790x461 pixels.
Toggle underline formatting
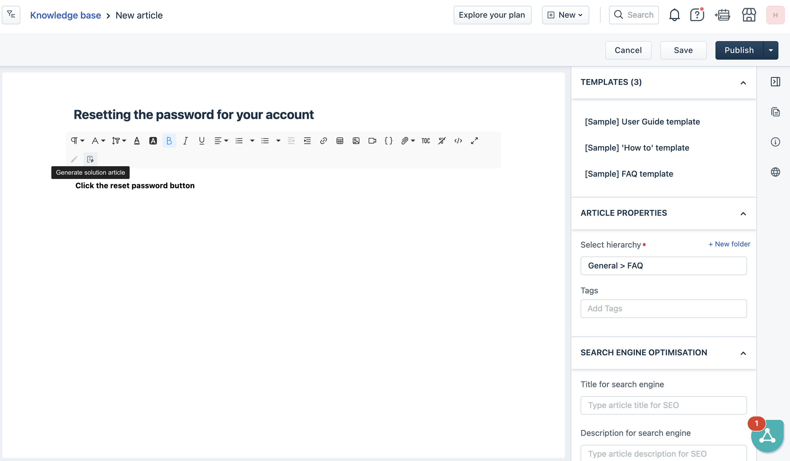[x=202, y=141]
